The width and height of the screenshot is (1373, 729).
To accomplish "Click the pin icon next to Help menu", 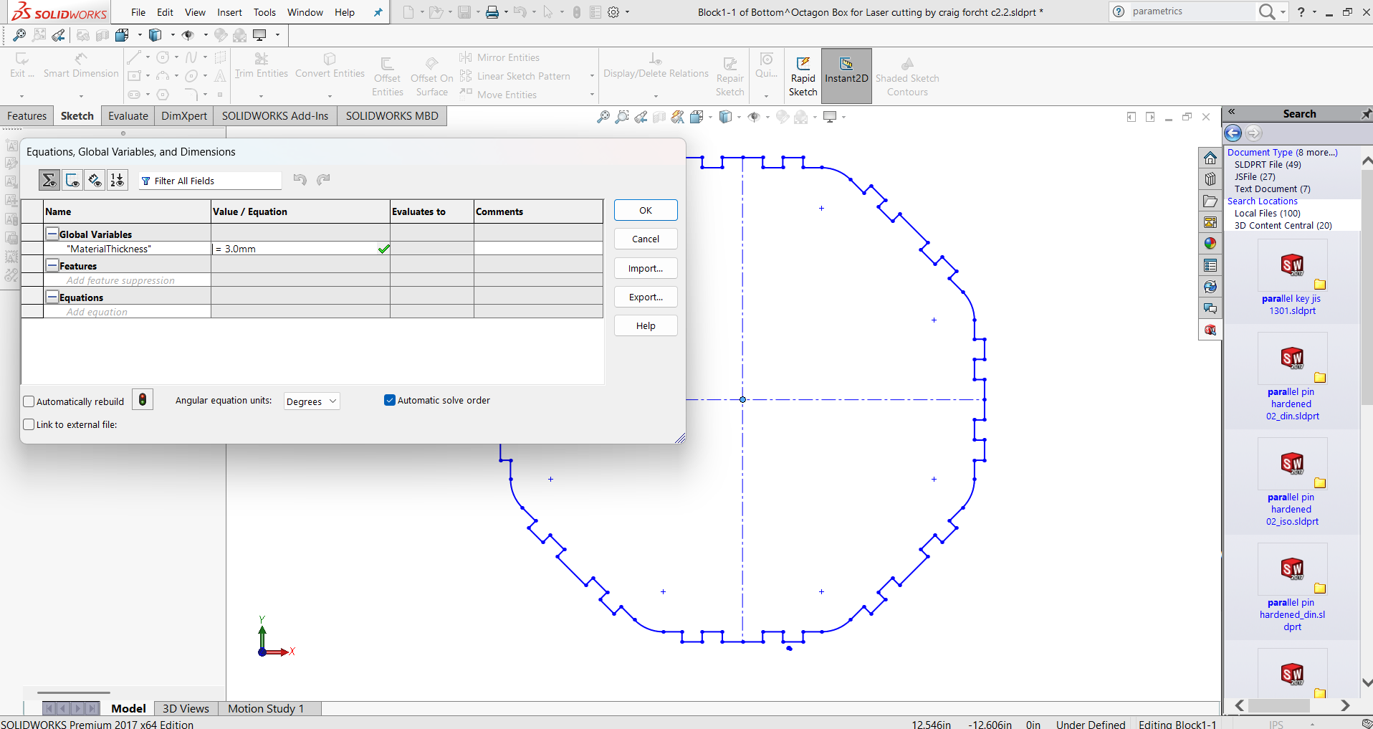I will (378, 12).
